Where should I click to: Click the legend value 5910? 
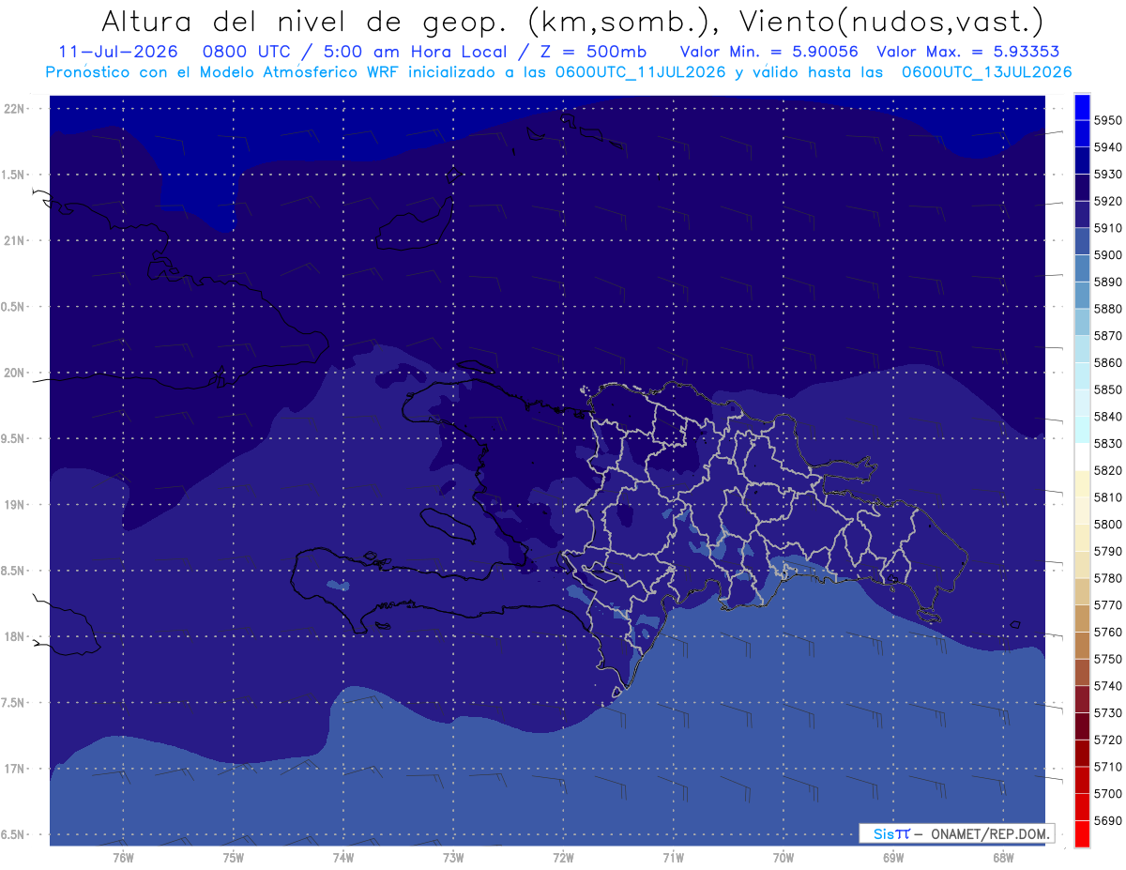(1107, 228)
